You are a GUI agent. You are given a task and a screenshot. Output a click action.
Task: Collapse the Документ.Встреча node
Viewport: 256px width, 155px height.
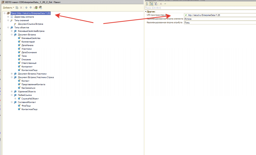pos(11,34)
